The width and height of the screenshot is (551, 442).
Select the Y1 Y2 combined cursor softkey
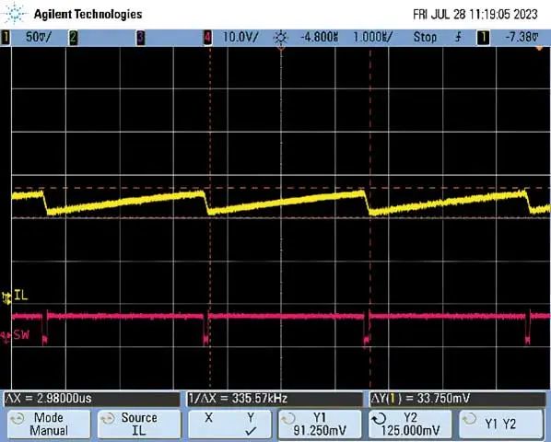pyautogui.click(x=500, y=424)
